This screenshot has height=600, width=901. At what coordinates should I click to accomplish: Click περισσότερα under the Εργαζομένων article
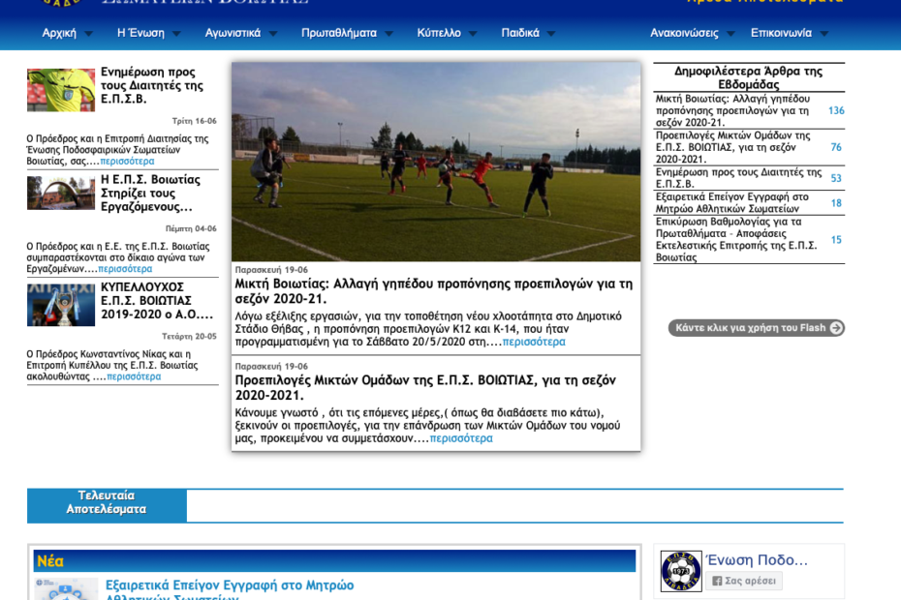click(x=125, y=269)
